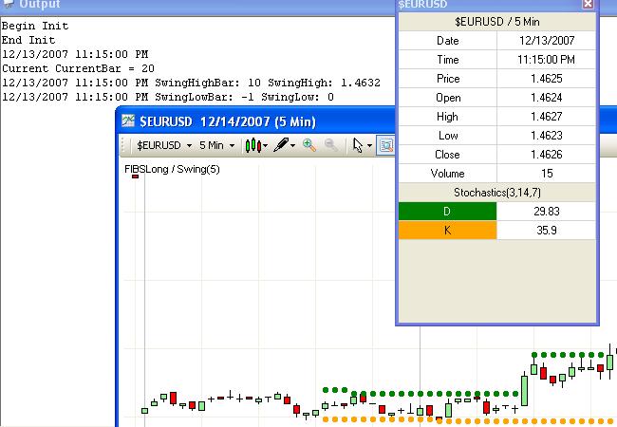Close the $EURUSD data box window
Screen dimensions: 617x427
588,4
